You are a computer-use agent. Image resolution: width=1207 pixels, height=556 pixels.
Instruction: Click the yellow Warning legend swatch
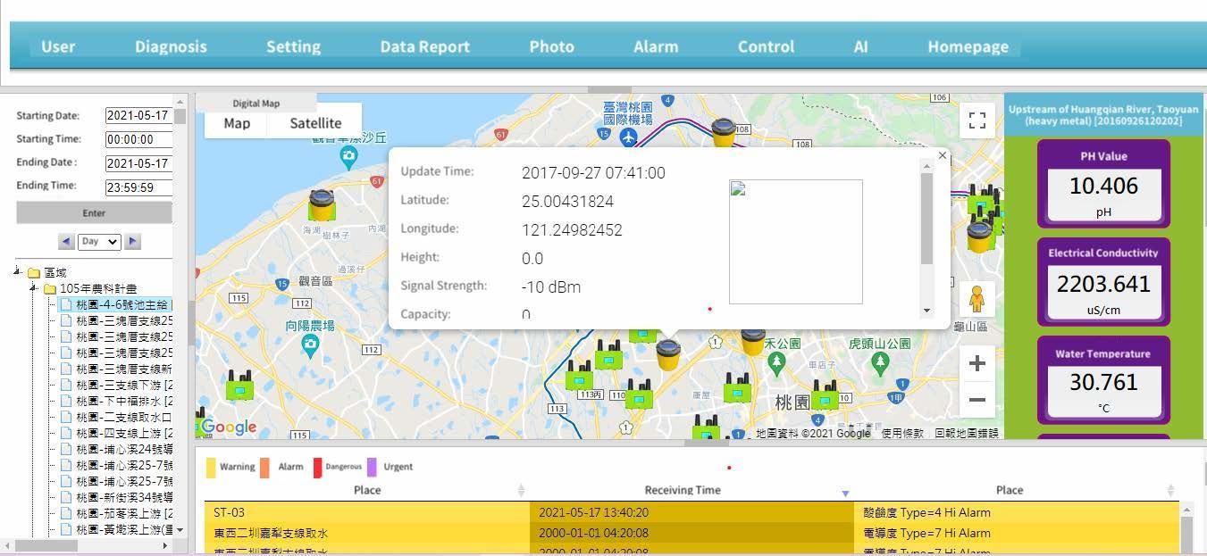(211, 467)
